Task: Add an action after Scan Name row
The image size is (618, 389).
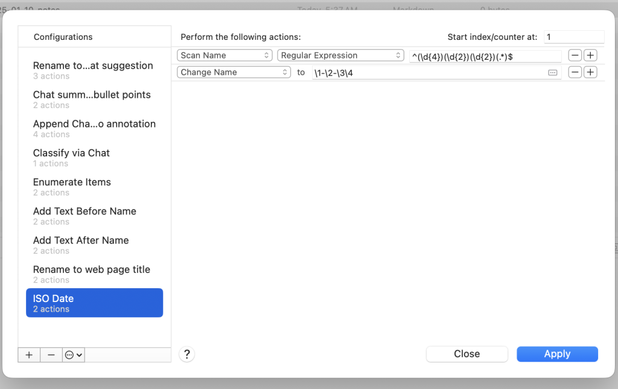Action: pyautogui.click(x=590, y=55)
